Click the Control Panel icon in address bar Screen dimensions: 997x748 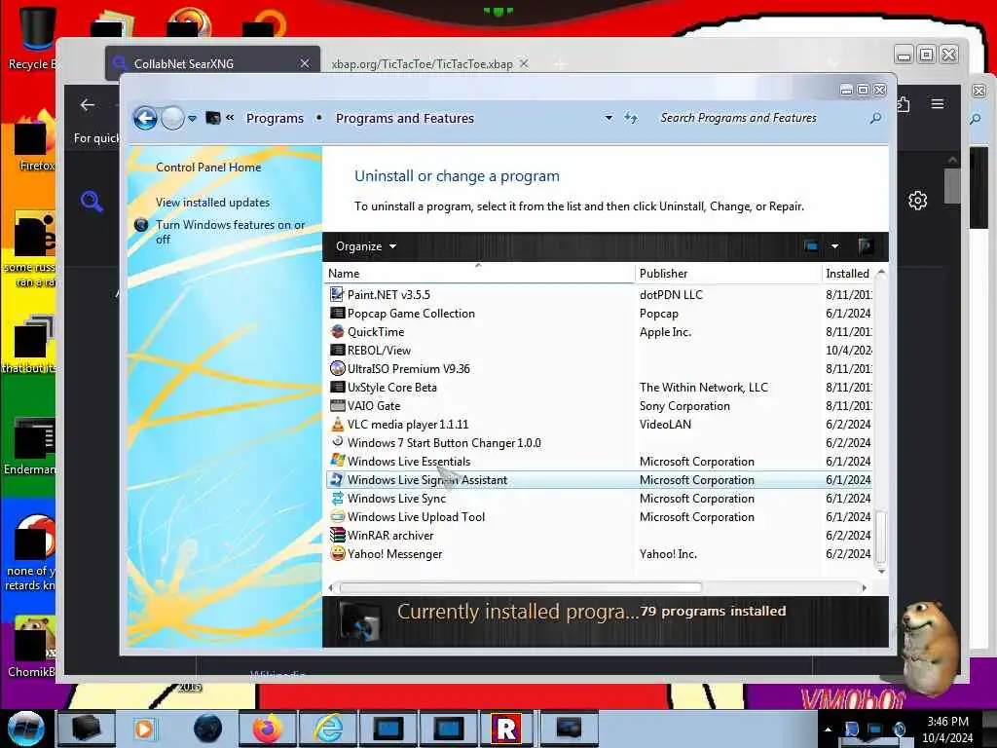click(213, 118)
